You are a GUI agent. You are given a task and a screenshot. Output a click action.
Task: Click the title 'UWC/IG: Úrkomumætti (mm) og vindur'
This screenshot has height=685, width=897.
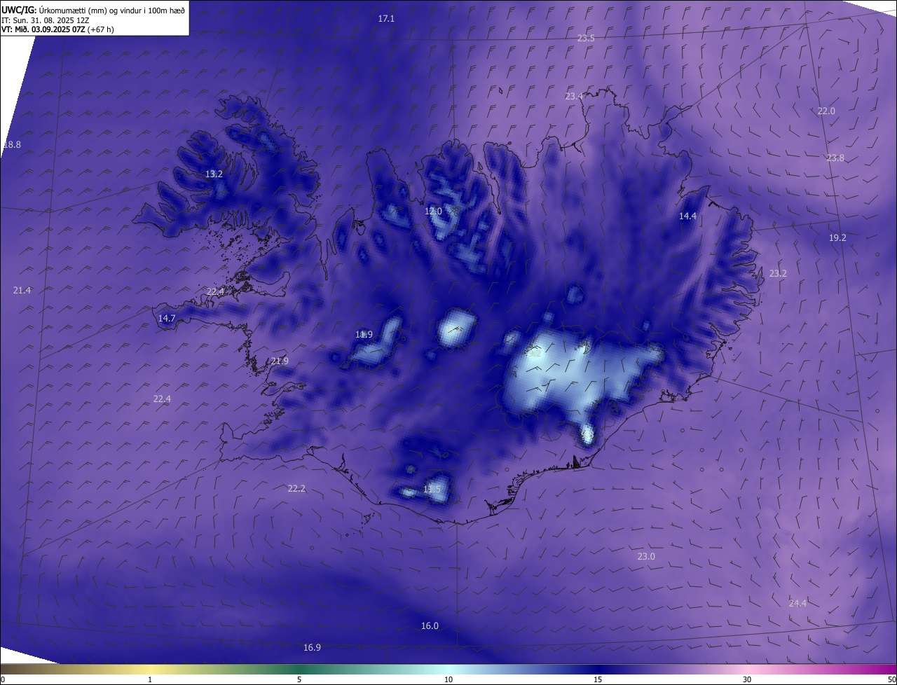coord(93,10)
